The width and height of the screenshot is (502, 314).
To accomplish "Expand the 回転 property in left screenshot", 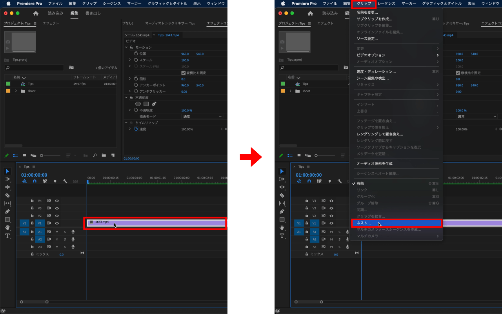I will click(130, 79).
